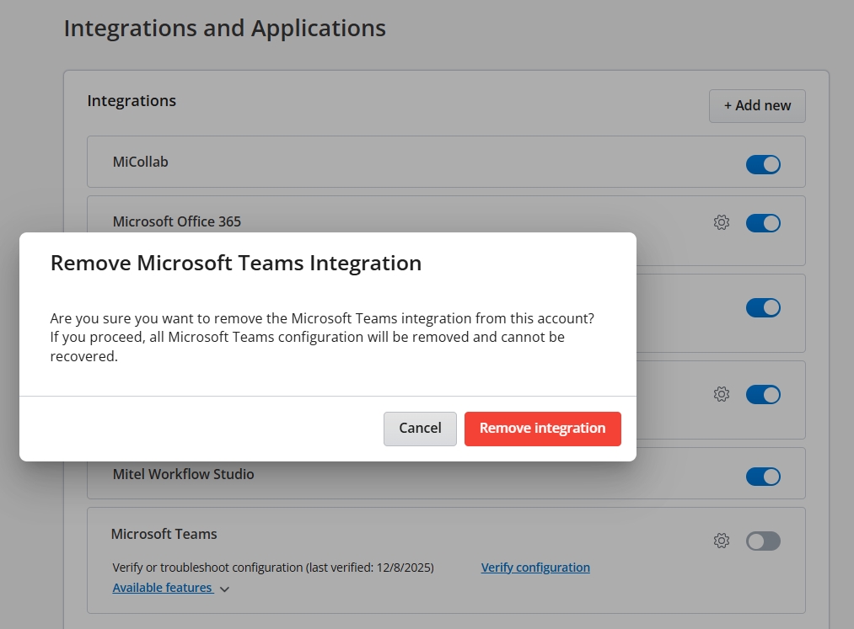The height and width of the screenshot is (629, 854).
Task: Select the Microsoft Office 365 label
Action: click(177, 221)
